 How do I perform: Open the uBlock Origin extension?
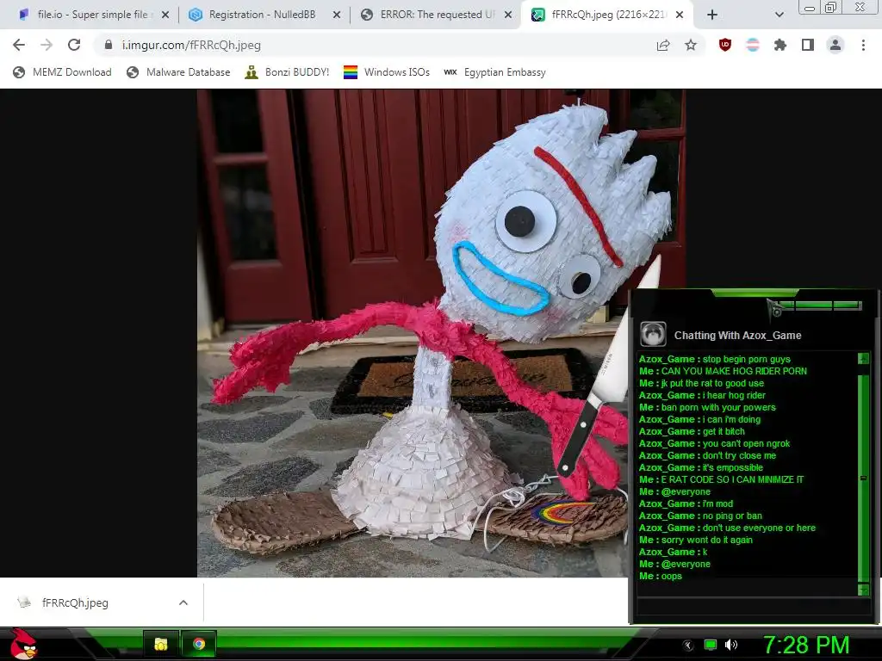725,45
